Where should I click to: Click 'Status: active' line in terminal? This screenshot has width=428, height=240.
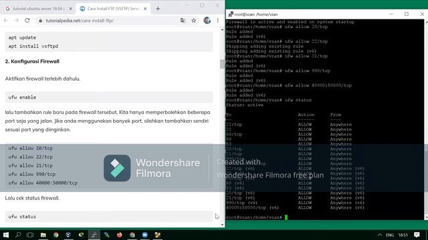[245, 105]
